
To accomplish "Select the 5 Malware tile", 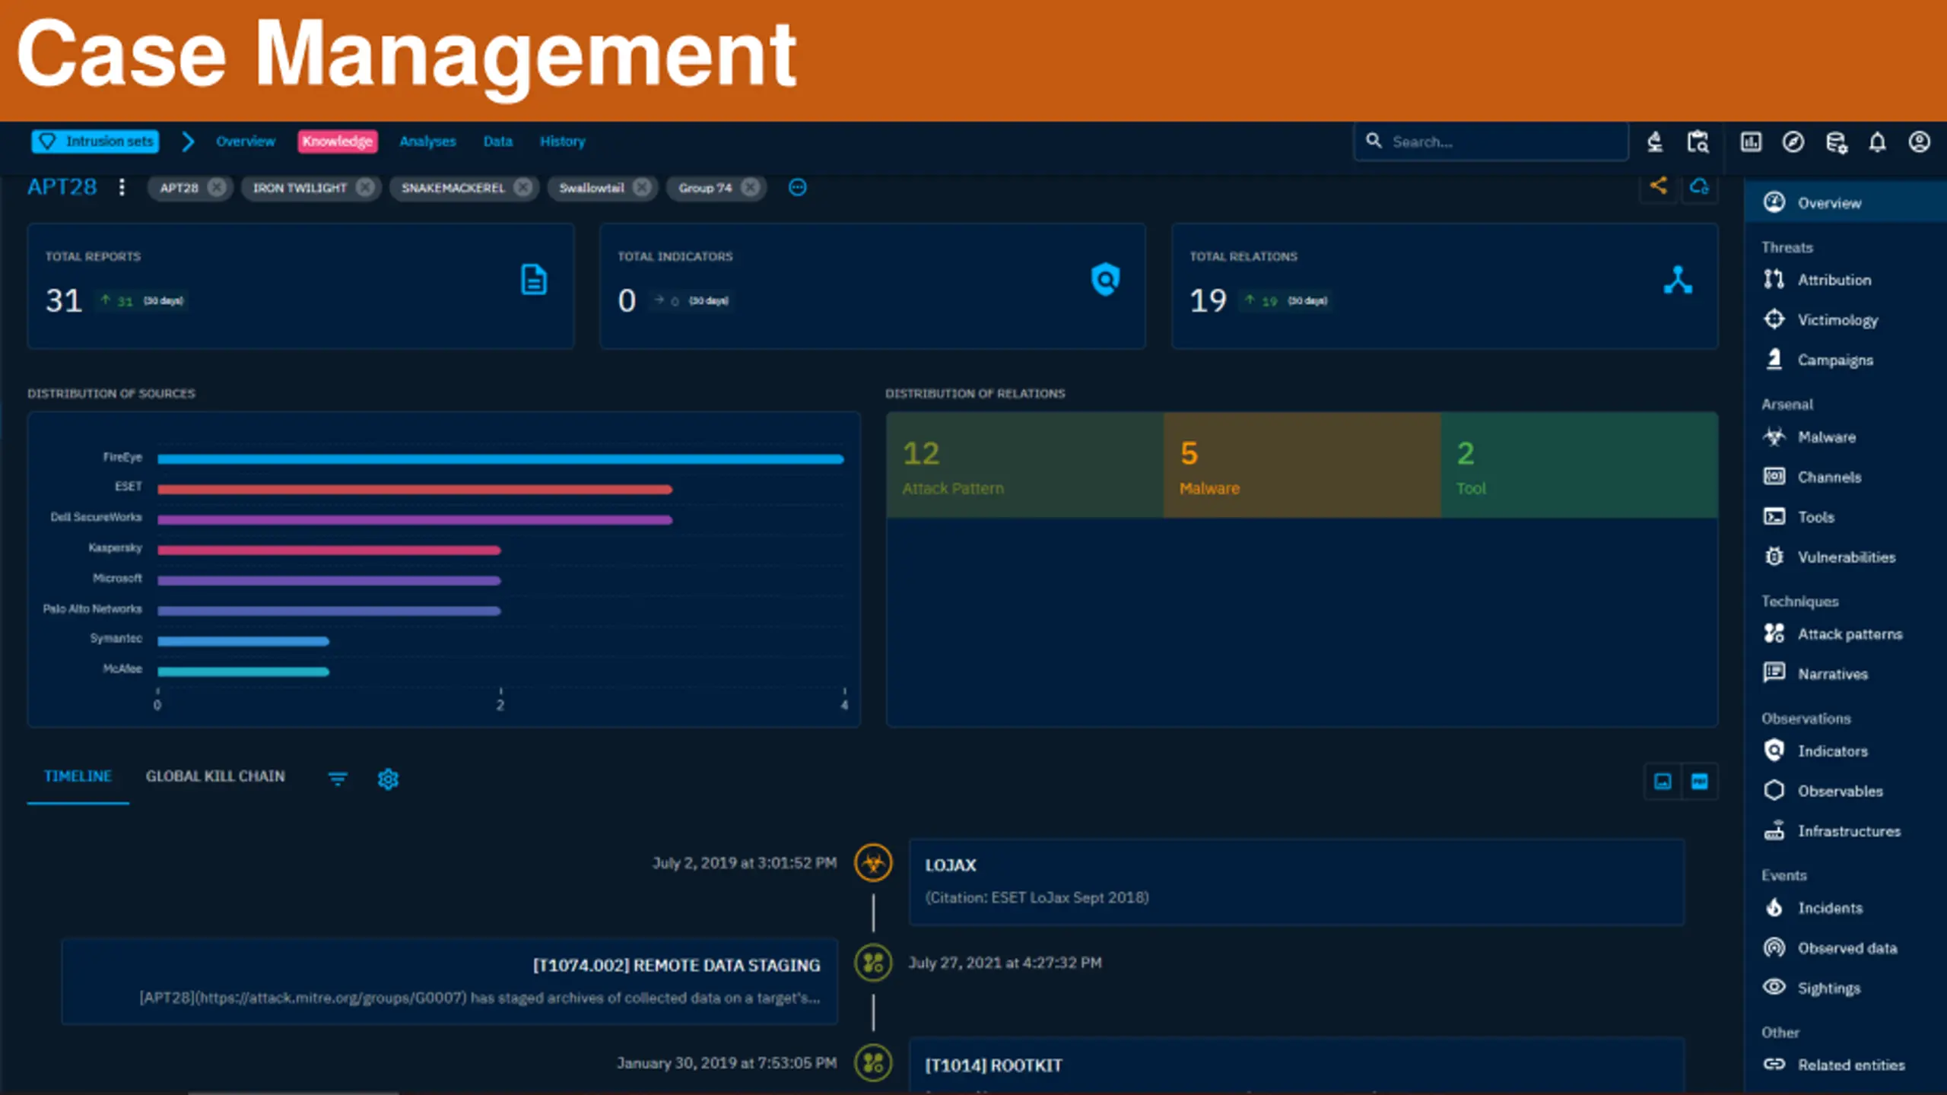I will (1302, 465).
